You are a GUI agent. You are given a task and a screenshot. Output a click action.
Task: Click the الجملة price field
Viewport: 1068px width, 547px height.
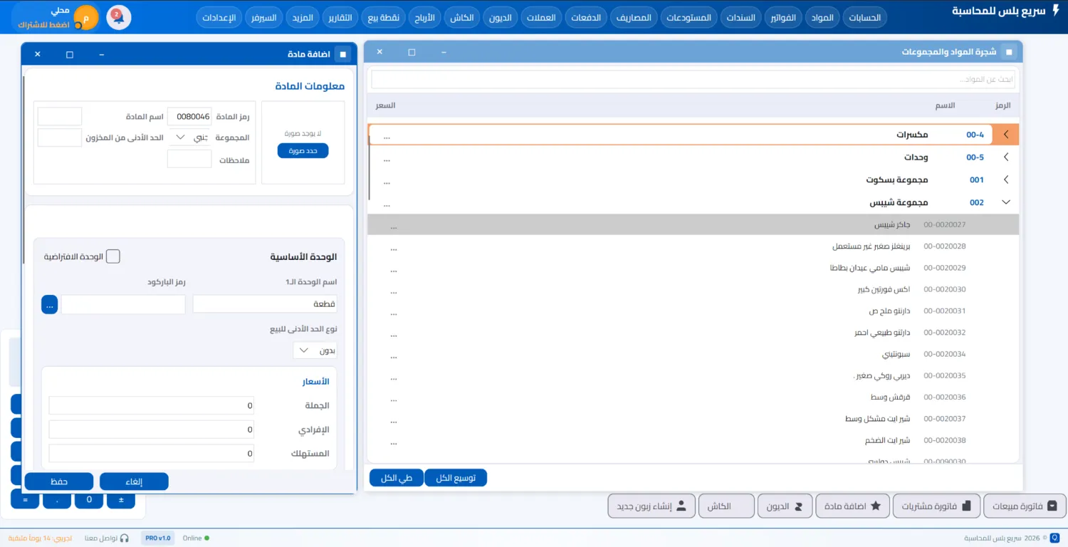[x=152, y=405]
